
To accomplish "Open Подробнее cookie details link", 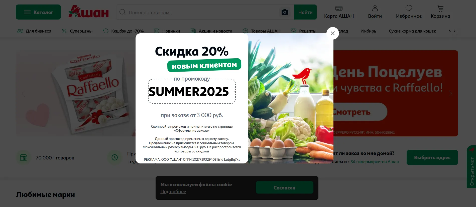I will [173, 192].
